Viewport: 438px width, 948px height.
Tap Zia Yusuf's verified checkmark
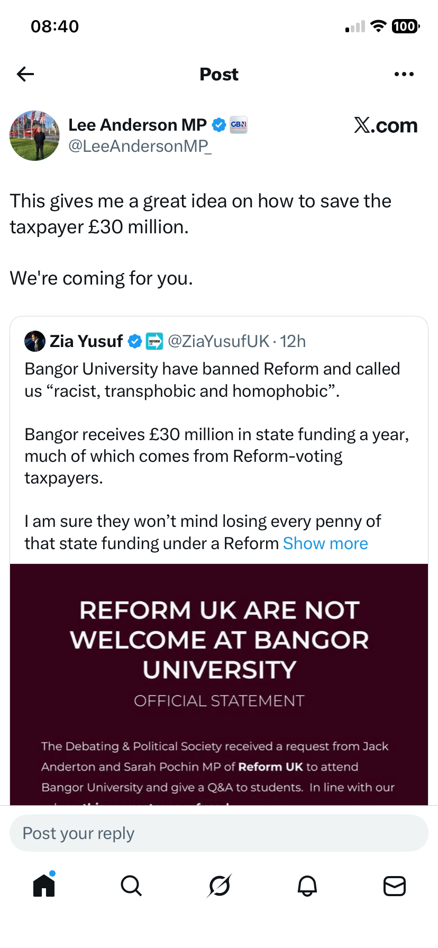coord(135,341)
